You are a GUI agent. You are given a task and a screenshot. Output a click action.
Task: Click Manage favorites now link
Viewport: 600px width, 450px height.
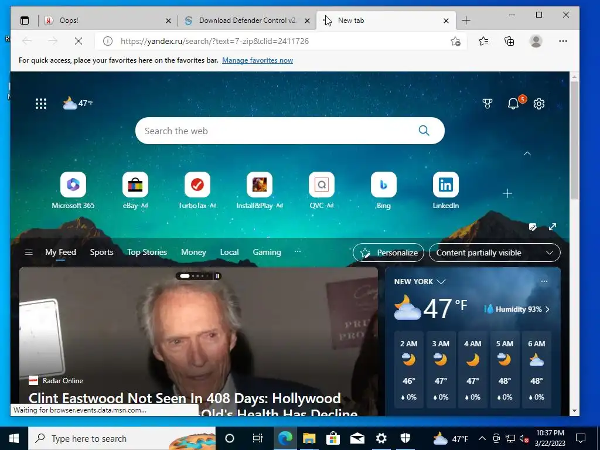(258, 60)
